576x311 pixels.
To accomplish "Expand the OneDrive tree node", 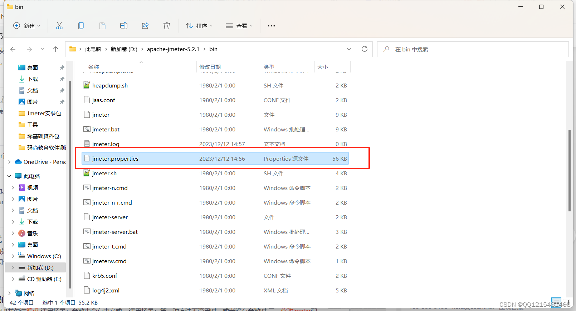I will click(9, 162).
